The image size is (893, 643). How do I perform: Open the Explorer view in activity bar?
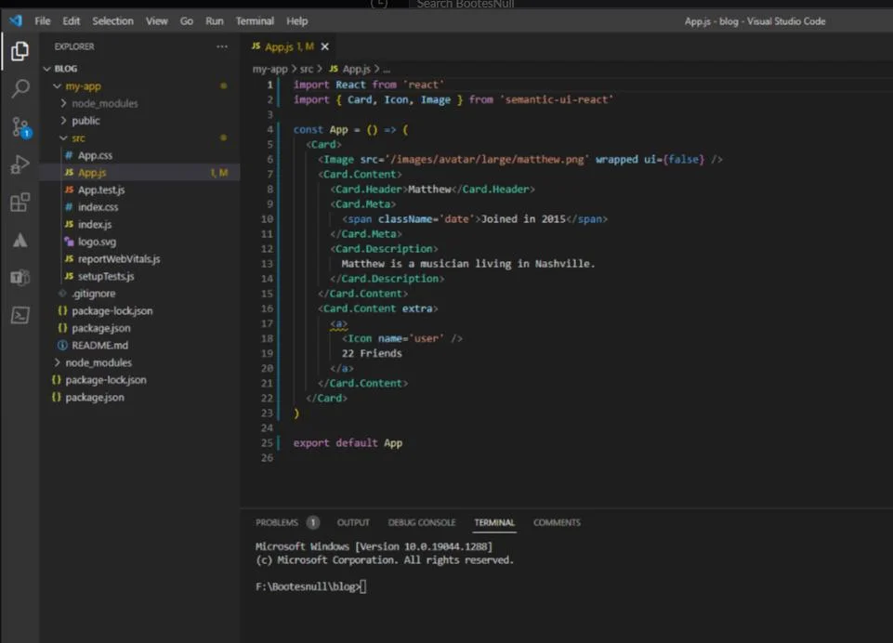click(x=20, y=51)
